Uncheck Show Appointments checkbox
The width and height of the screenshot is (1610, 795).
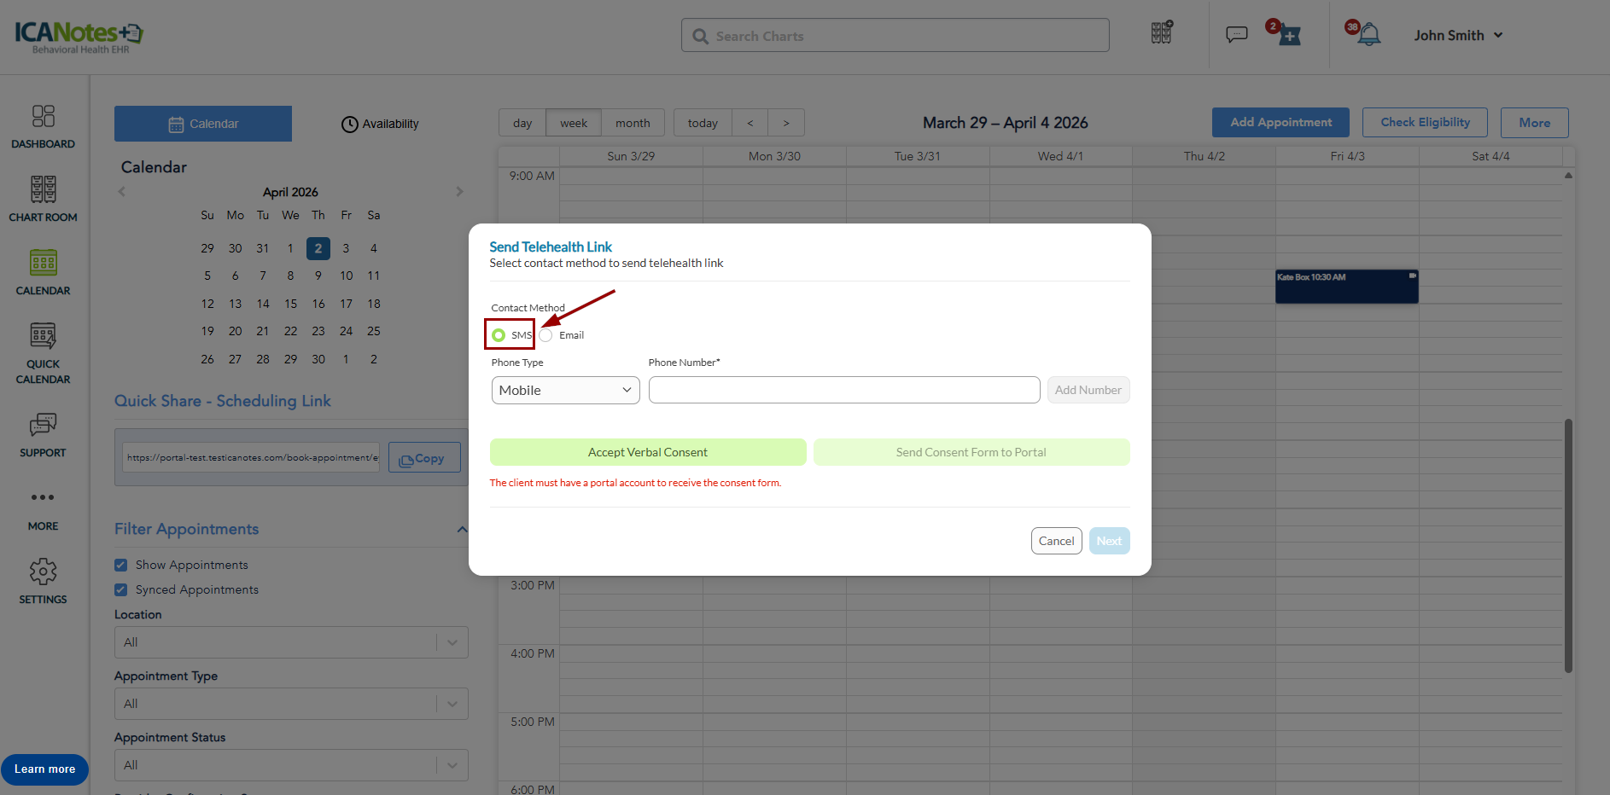pyautogui.click(x=121, y=565)
